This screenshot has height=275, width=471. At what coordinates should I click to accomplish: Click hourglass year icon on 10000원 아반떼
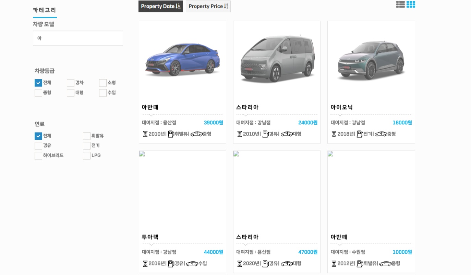(334, 264)
